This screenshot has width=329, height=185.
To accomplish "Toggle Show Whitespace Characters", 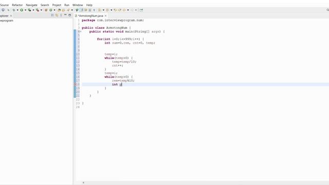I will (x=94, y=10).
